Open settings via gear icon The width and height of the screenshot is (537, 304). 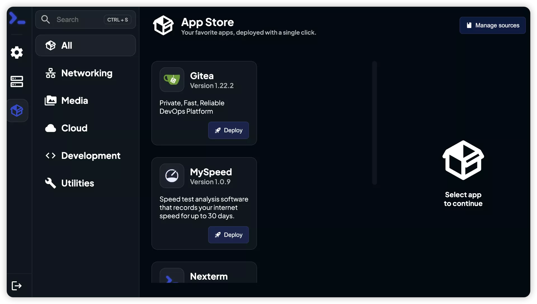click(17, 52)
